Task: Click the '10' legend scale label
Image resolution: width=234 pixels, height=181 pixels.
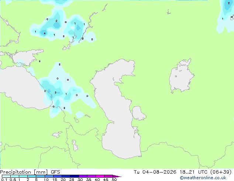Action: [x=46, y=180]
